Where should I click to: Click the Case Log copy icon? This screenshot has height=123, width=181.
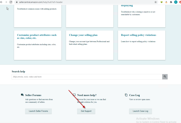[126, 95]
